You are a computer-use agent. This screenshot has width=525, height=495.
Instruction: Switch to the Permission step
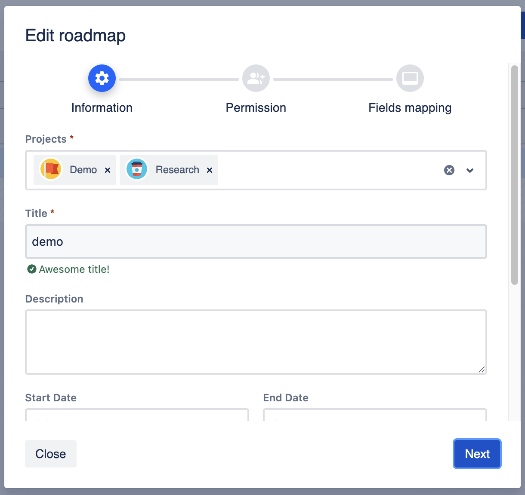point(256,107)
